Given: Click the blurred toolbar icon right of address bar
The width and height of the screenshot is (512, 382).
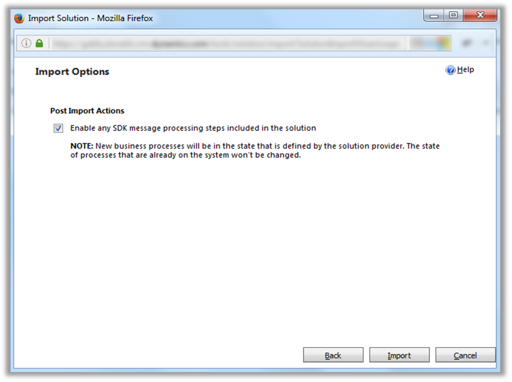Looking at the screenshot, I should pyautogui.click(x=465, y=43).
